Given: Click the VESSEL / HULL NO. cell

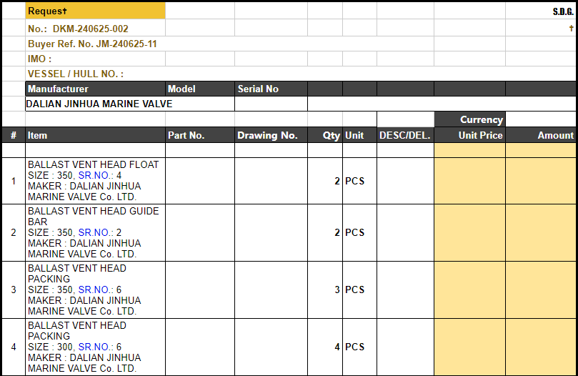Looking at the screenshot, I should tap(95, 74).
